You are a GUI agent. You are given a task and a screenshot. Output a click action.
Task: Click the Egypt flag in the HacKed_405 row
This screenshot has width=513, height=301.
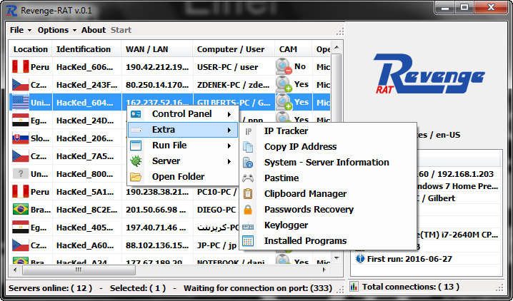pyautogui.click(x=20, y=228)
